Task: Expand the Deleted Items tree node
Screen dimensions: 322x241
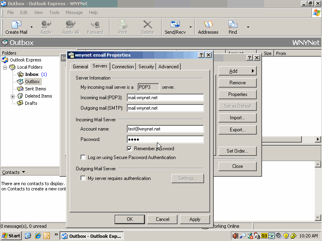Action: click(13, 96)
